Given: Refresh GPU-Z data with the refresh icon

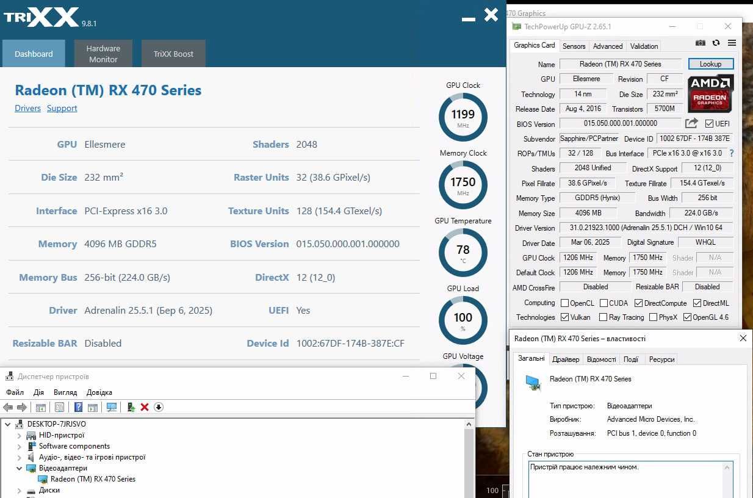Looking at the screenshot, I should point(716,43).
